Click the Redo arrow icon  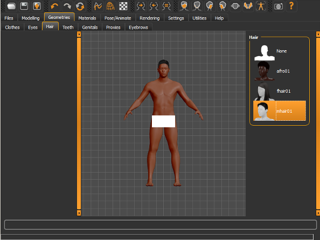pyautogui.click(x=67, y=6)
